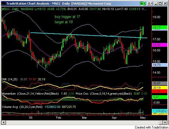Click the TradeStation chart icon in title bar
Image resolution: width=169 pixels, height=129 pixels.
point(3,4)
